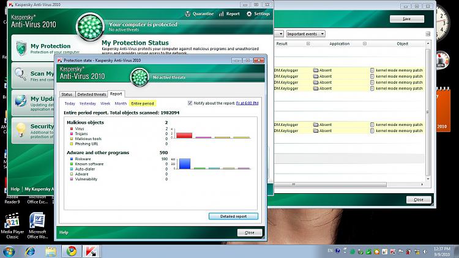Image resolution: width=459 pixels, height=258 pixels.
Task: Click the My Kaspersky link in main footer
Action: coord(39,189)
